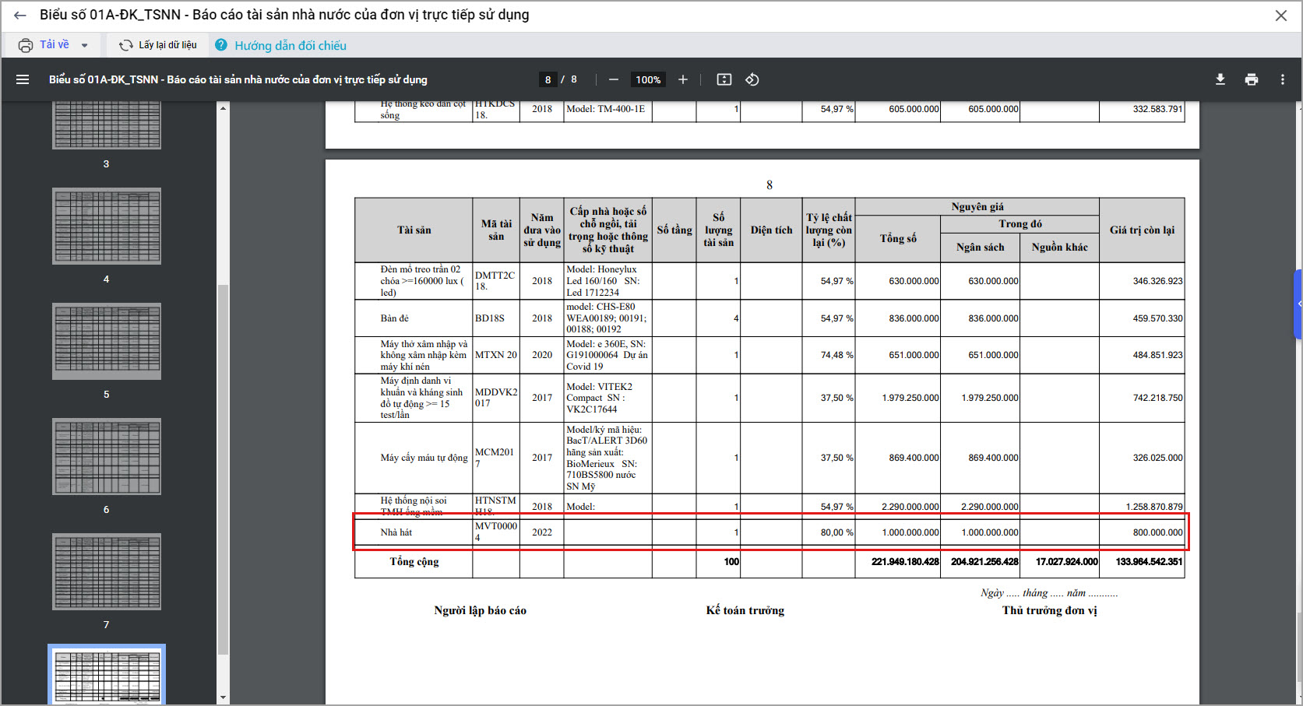This screenshot has width=1303, height=706.
Task: Open Hướng dẫn đối chiếu help link
Action: (x=290, y=46)
